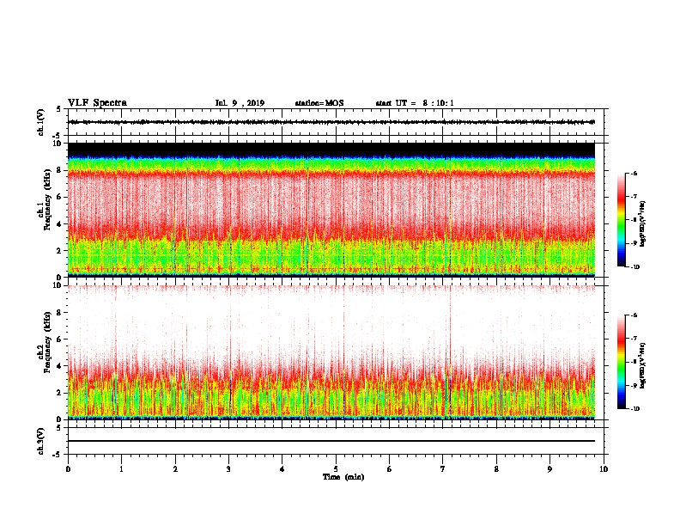Click the ch.1 voltage waveform trace
The image size is (680, 526).
click(331, 122)
